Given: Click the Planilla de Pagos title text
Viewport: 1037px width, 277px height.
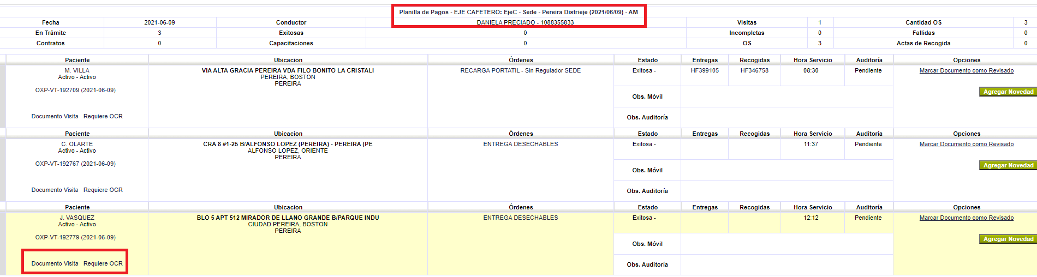Looking at the screenshot, I should click(x=518, y=12).
